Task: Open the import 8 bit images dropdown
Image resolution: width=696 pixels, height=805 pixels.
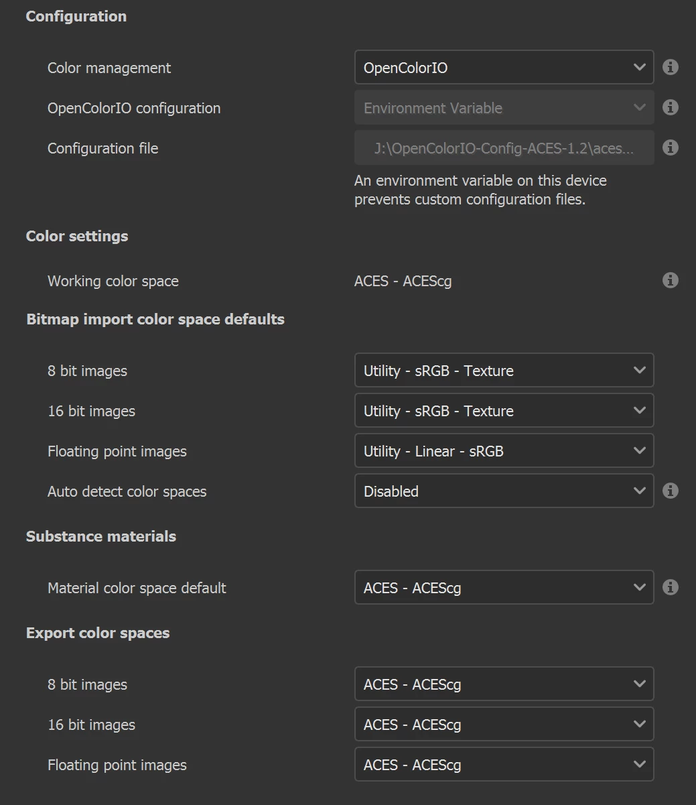Action: tap(504, 371)
